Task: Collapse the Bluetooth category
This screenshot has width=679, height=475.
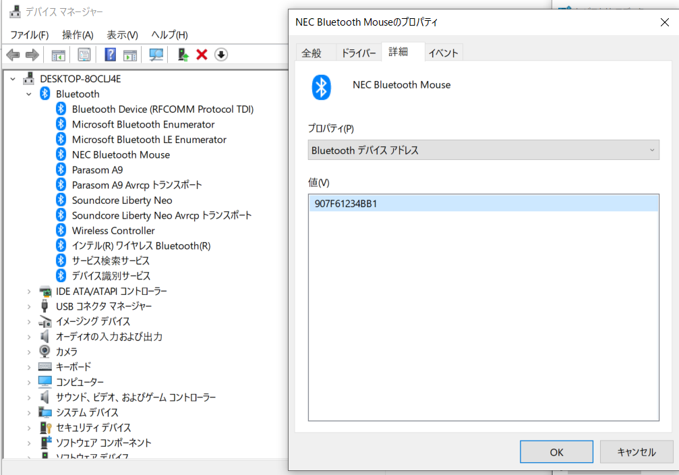Action: coord(29,94)
